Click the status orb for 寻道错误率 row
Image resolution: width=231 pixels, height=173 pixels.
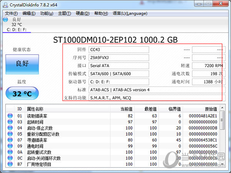point(10,140)
